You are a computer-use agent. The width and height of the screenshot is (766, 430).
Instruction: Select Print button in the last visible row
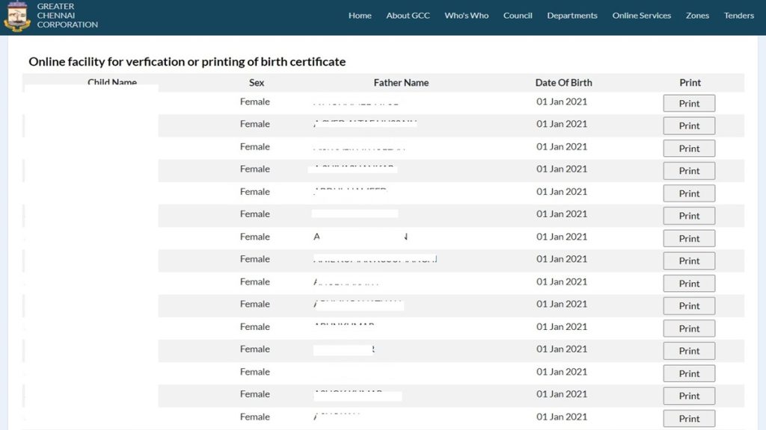[x=689, y=418]
